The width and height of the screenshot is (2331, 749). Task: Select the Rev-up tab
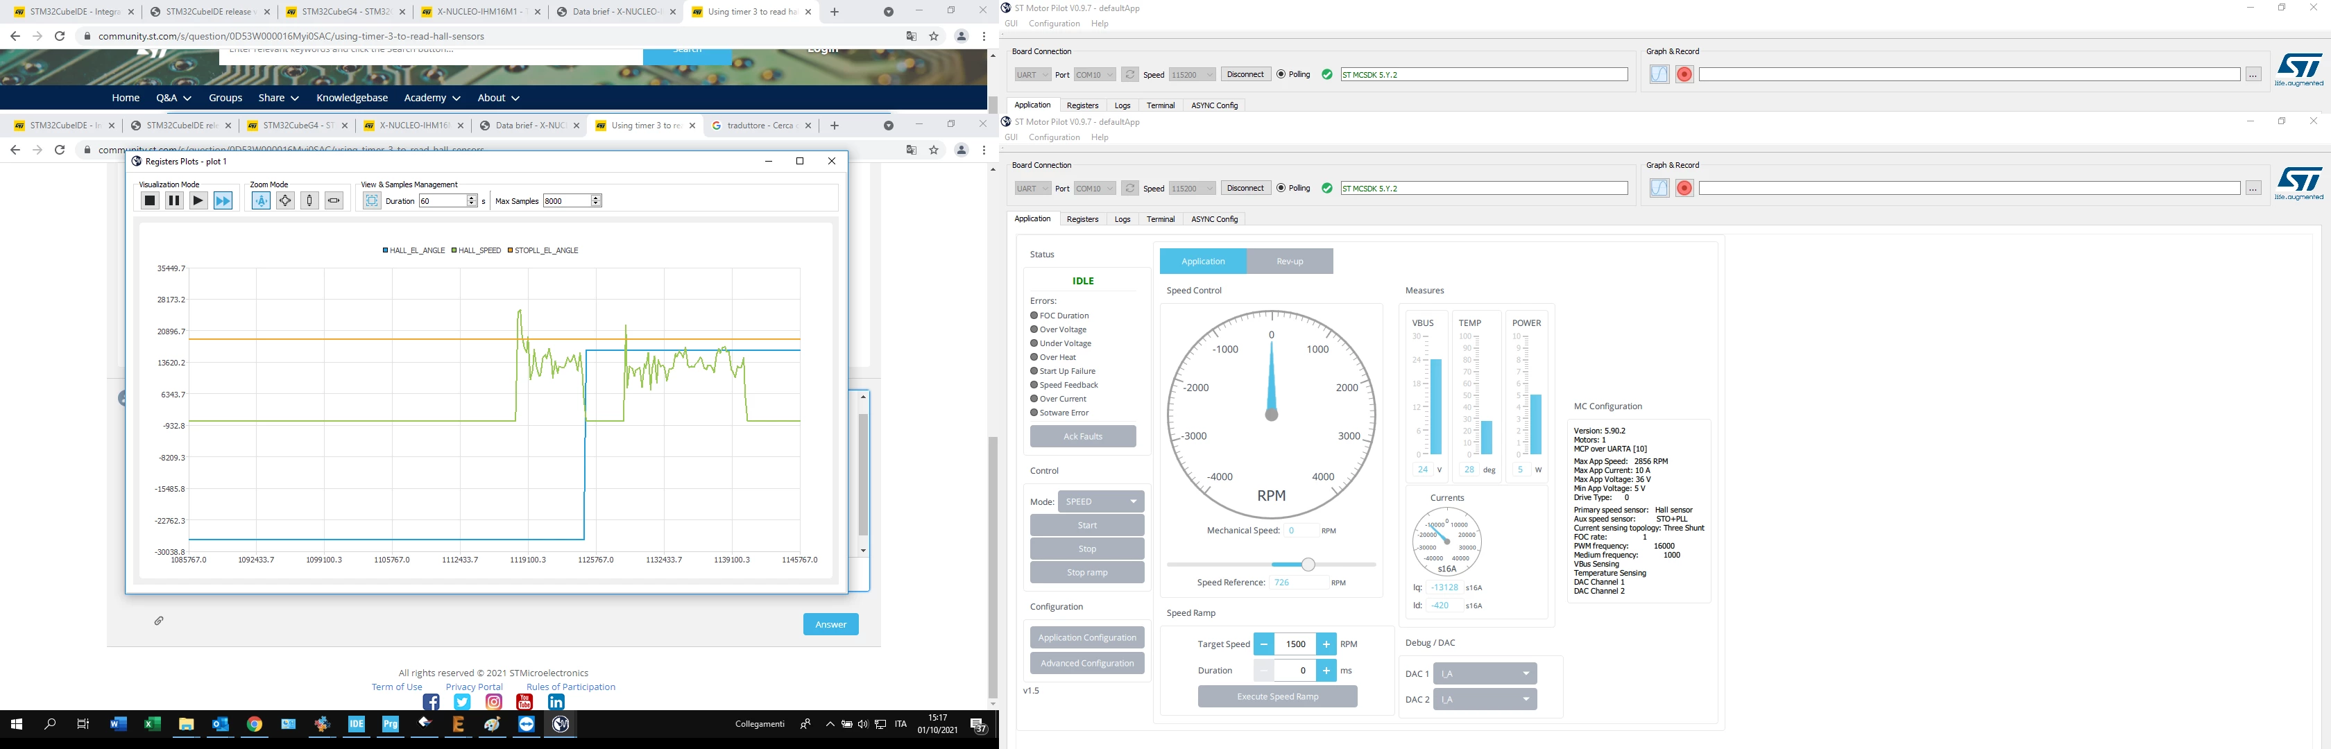coord(1290,261)
